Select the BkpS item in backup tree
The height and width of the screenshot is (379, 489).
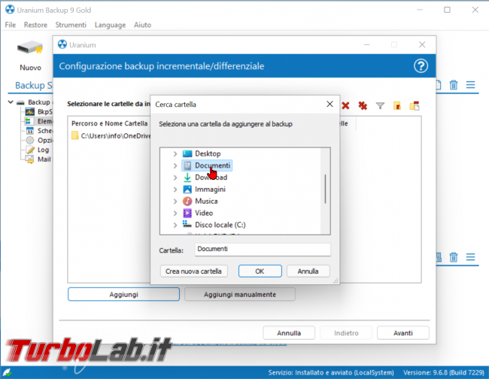click(39, 111)
